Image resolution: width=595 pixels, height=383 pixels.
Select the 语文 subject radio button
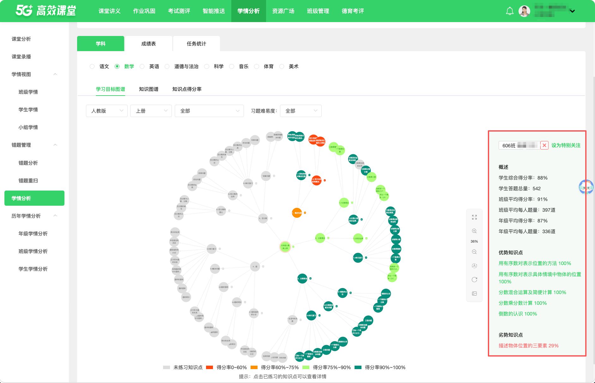point(92,66)
